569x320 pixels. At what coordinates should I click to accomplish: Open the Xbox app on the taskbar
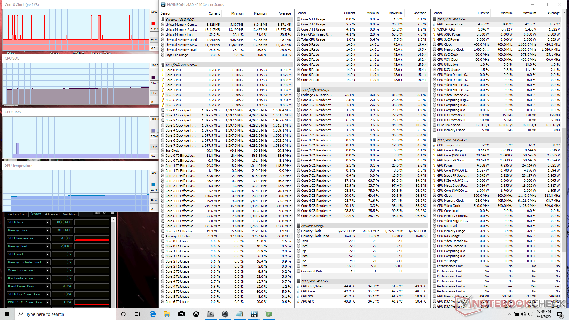(x=196, y=314)
